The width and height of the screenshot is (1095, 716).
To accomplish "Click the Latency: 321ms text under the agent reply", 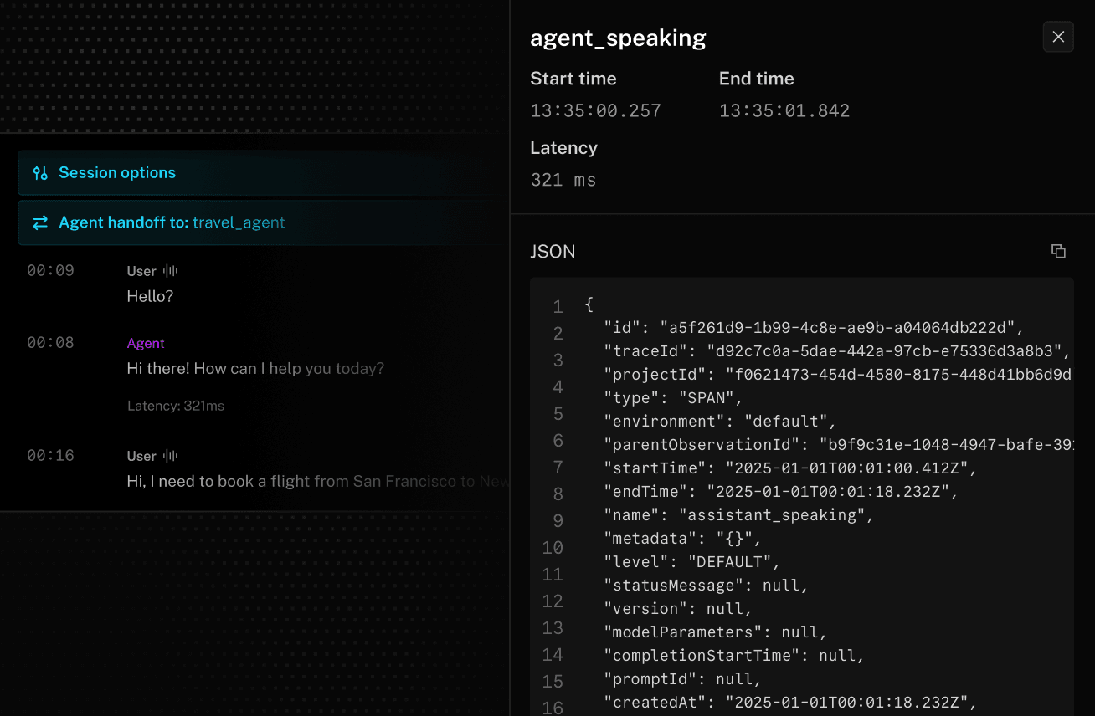I will tap(177, 406).
